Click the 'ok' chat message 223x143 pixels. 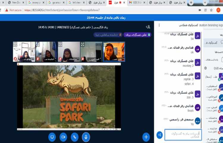(192, 52)
